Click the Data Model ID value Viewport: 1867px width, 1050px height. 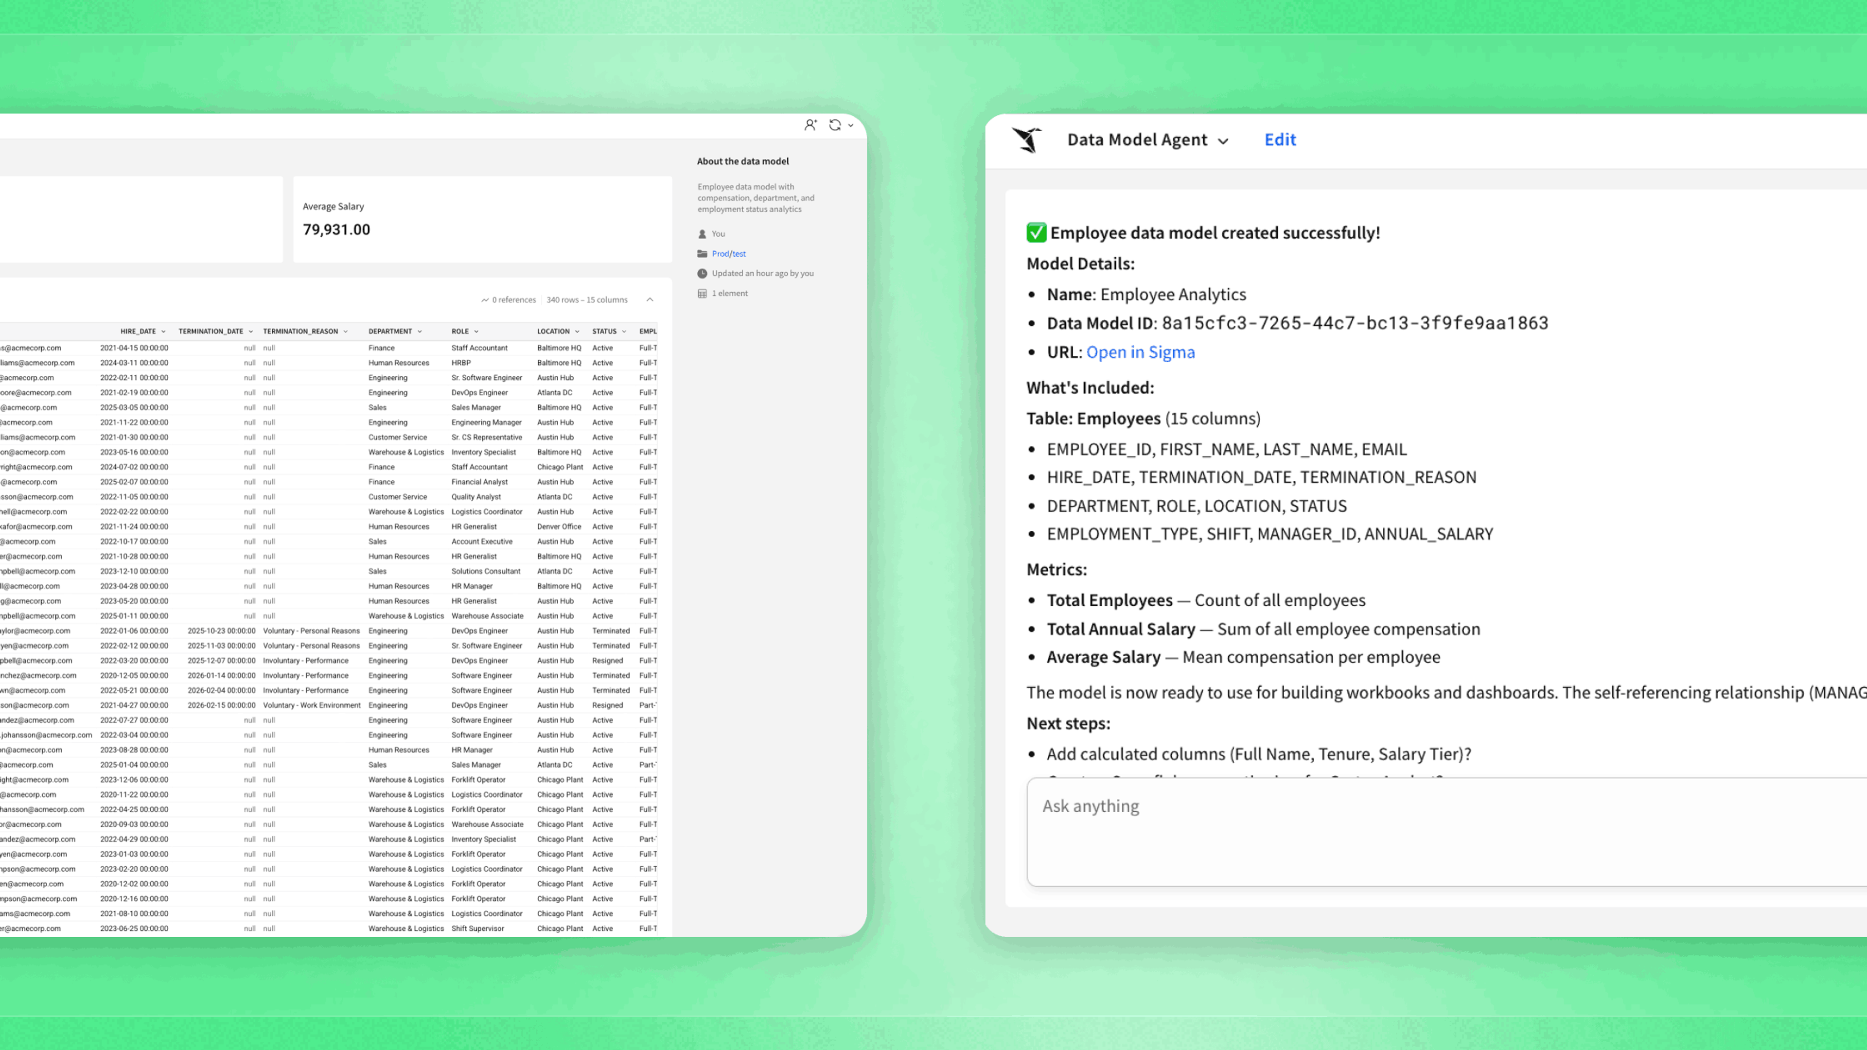point(1355,323)
